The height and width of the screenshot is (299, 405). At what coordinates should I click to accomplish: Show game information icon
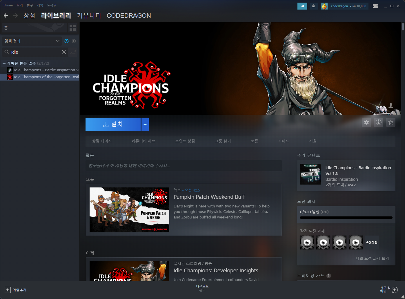379,122
